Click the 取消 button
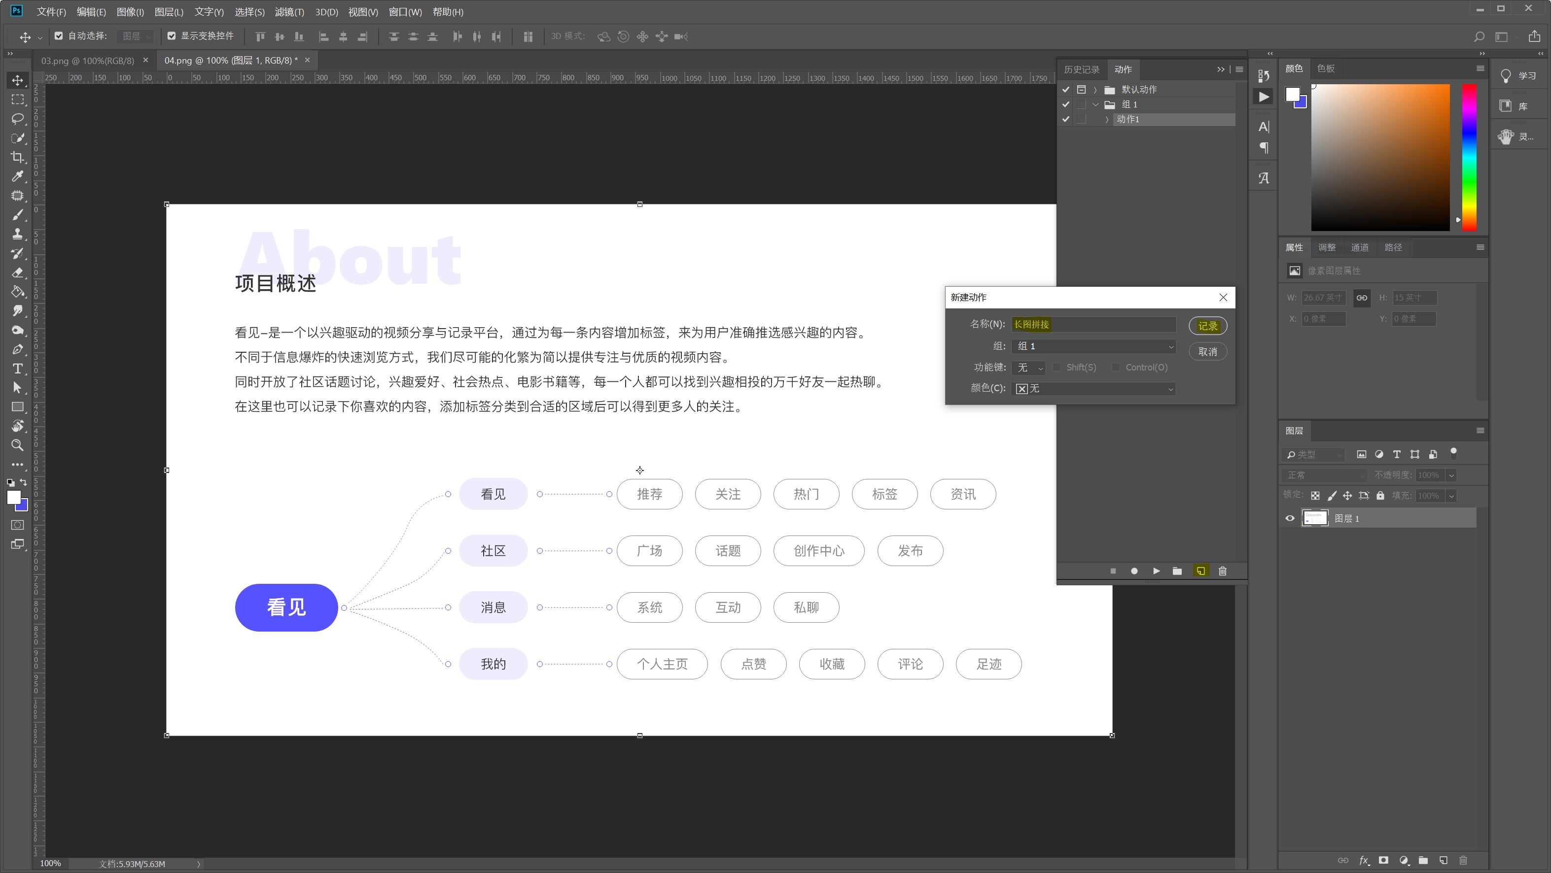This screenshot has height=873, width=1551. [1207, 351]
